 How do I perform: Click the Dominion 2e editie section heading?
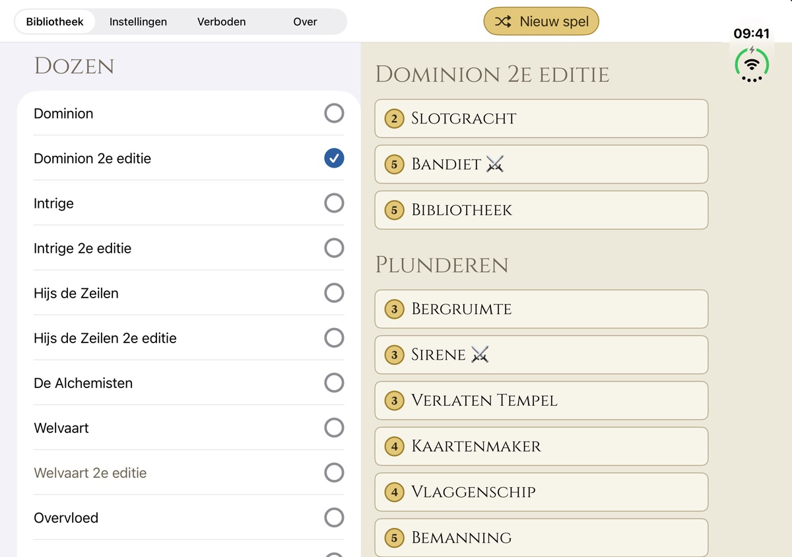[x=492, y=75]
